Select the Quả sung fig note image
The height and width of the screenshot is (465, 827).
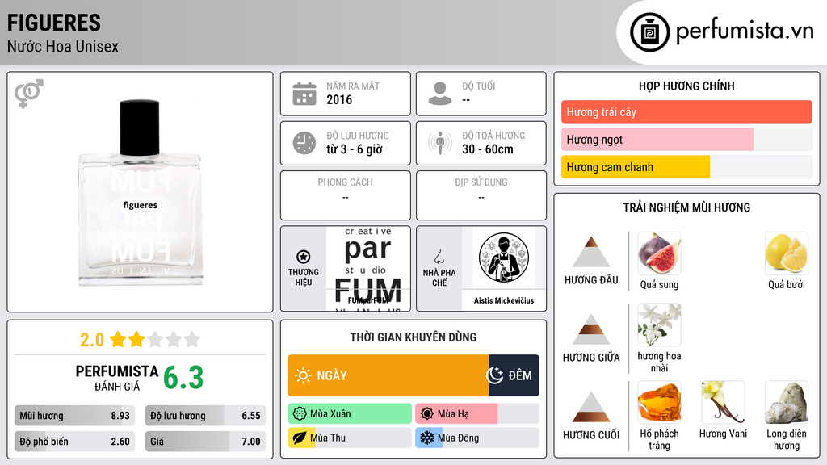[x=659, y=253]
